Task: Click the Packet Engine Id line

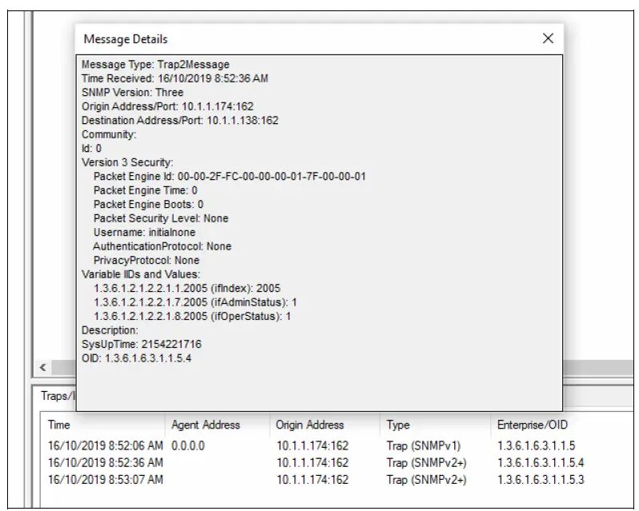Action: [230, 176]
